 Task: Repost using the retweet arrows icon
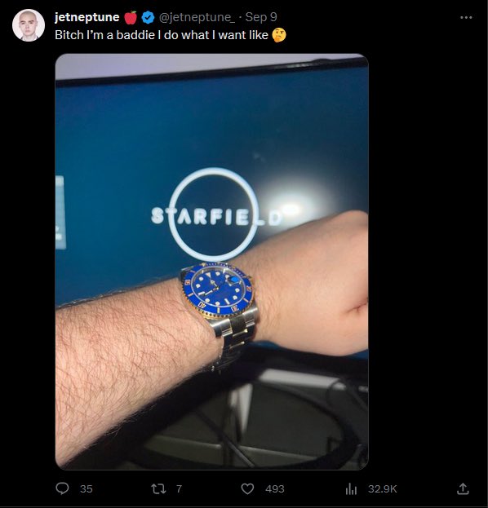[x=158, y=488]
